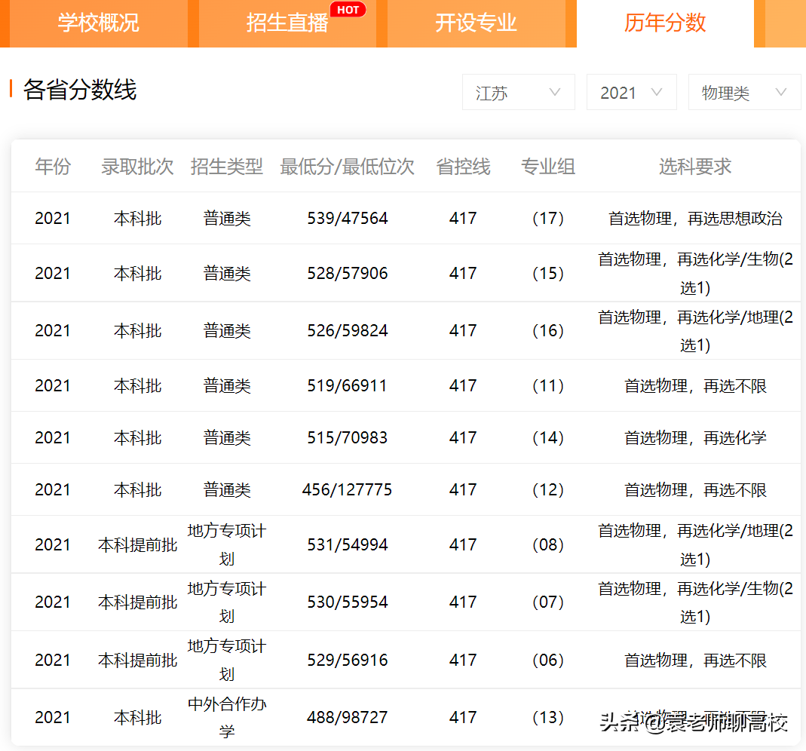
Task: Click the 年份 column header
Action: tap(52, 167)
